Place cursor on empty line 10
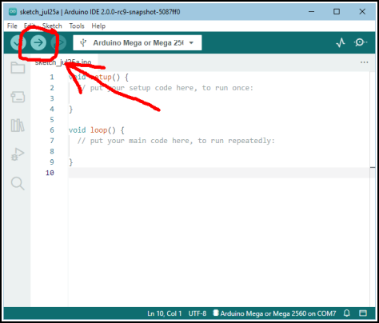This screenshot has height=323, width=379. pos(218,173)
